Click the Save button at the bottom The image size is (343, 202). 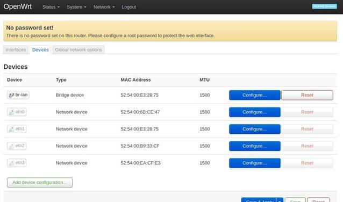pos(295,200)
